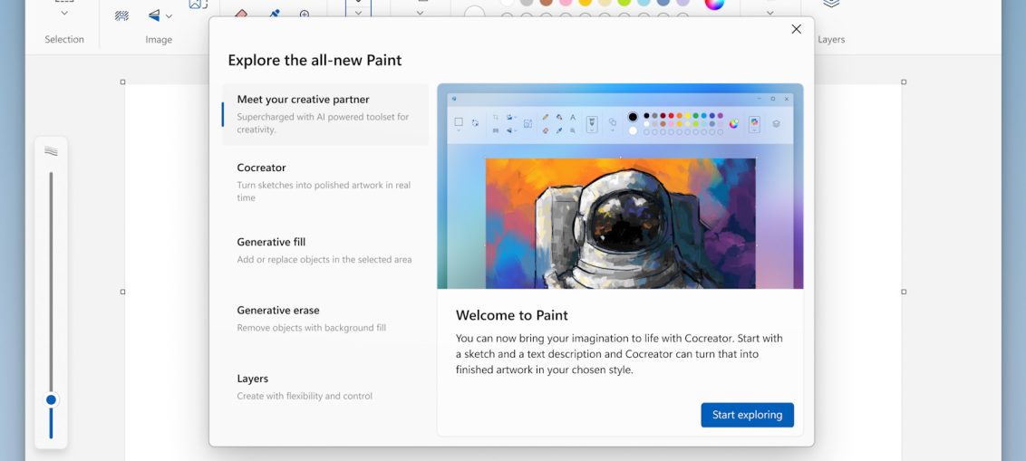Click the Selection group label
Viewport: 1026px width, 461px height.
pos(64,39)
